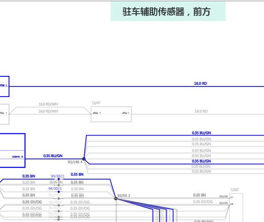Click pin JF09 1 in the 15/47 box

[97, 113]
